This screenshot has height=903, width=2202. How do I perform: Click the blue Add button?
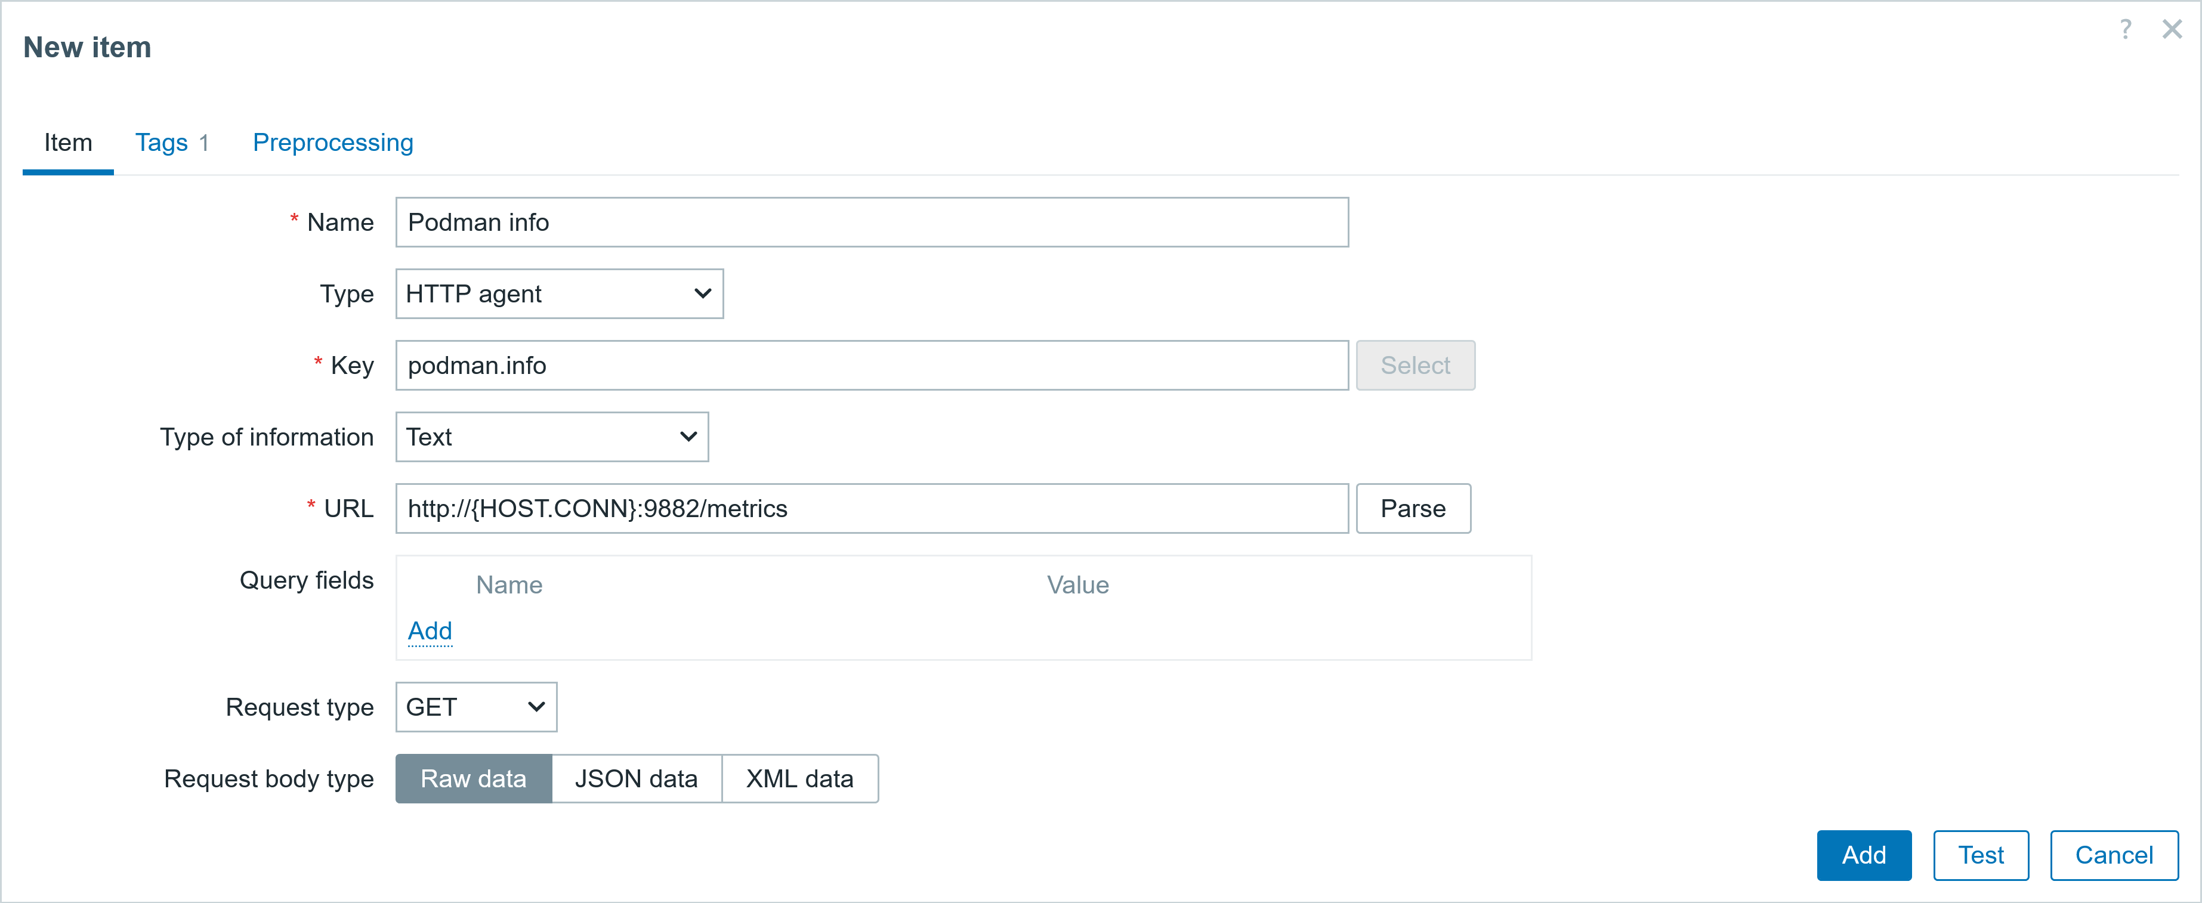1864,856
